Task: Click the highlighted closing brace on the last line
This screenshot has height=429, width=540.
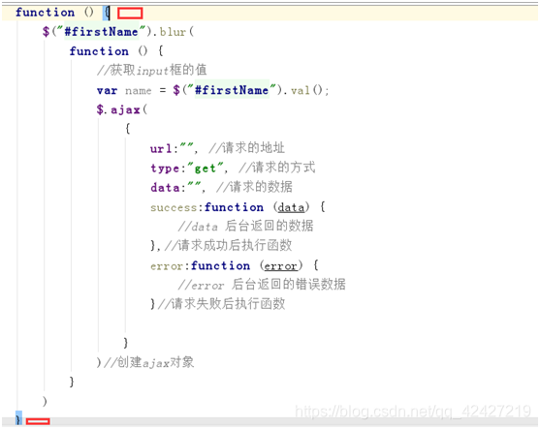Action: pyautogui.click(x=18, y=418)
